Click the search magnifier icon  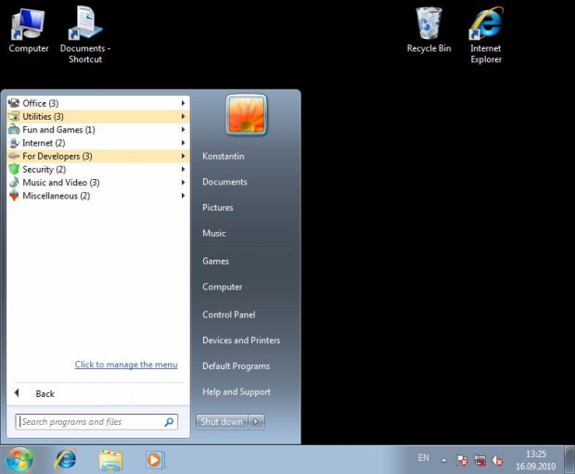point(169,422)
